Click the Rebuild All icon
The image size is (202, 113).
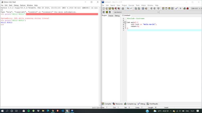click(x=172, y=8)
